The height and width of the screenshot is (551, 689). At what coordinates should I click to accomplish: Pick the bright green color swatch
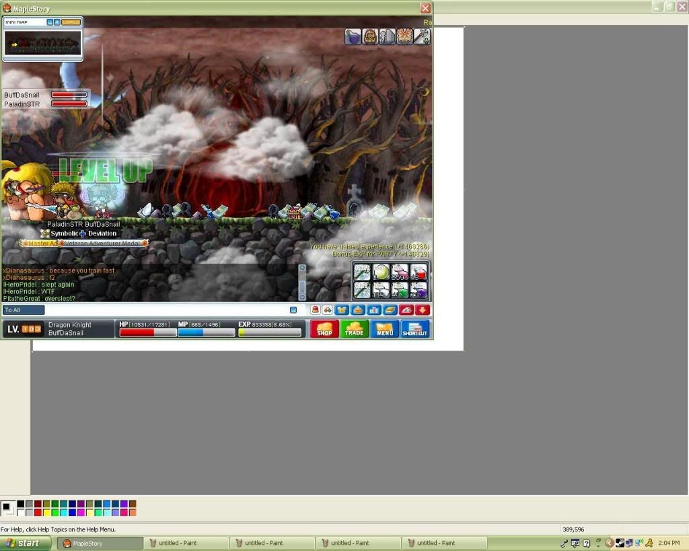pyautogui.click(x=55, y=513)
